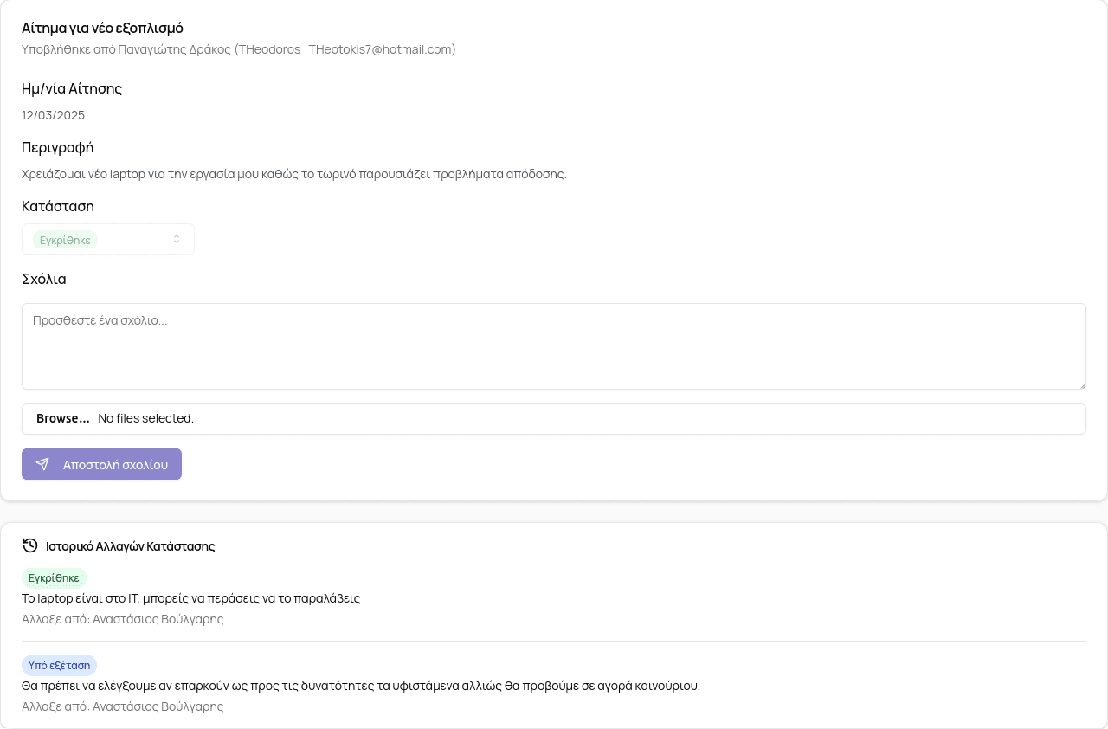Click the 'Θα πρέπει να ελέγξουμε' history comment
This screenshot has width=1108, height=729.
[x=360, y=686]
